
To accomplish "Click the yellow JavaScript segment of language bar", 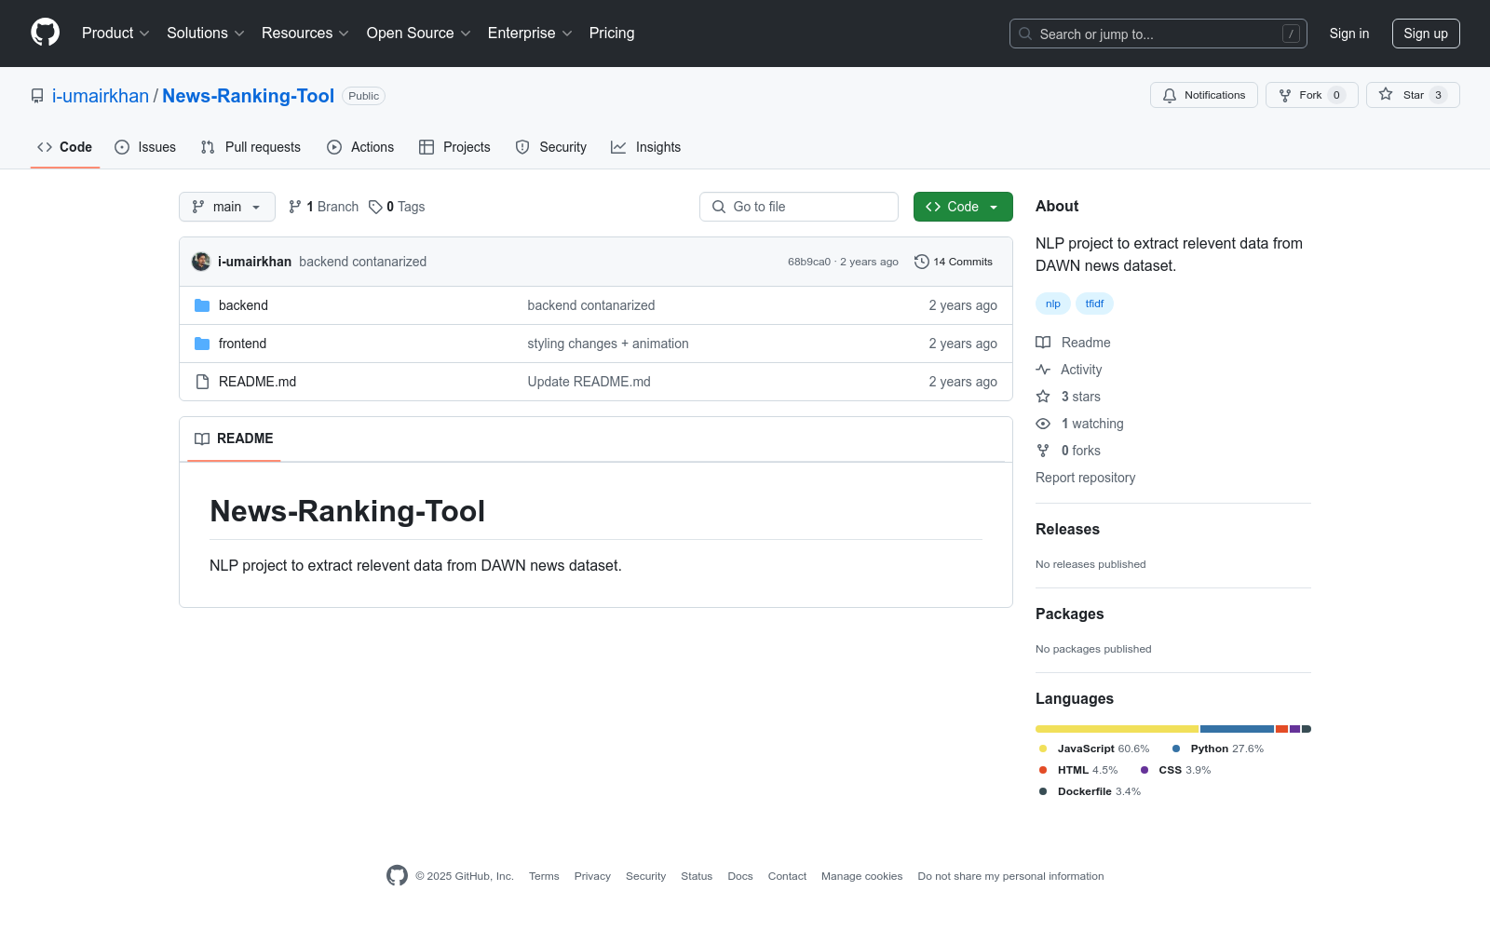I will point(1117,729).
